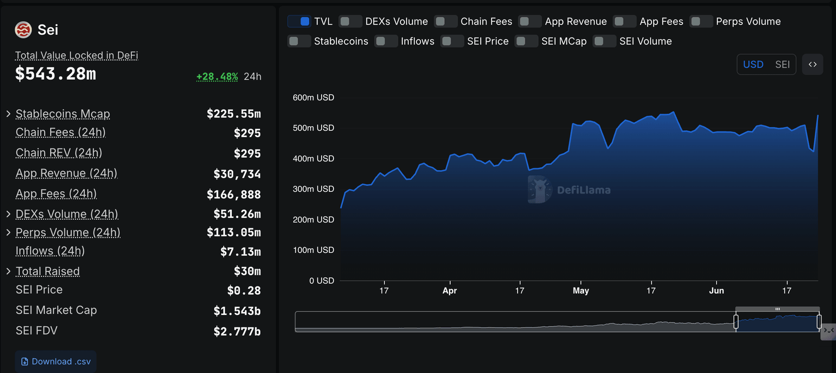Click the DefiLlama watermark logo in chart
This screenshot has height=373, width=836.
(540, 190)
